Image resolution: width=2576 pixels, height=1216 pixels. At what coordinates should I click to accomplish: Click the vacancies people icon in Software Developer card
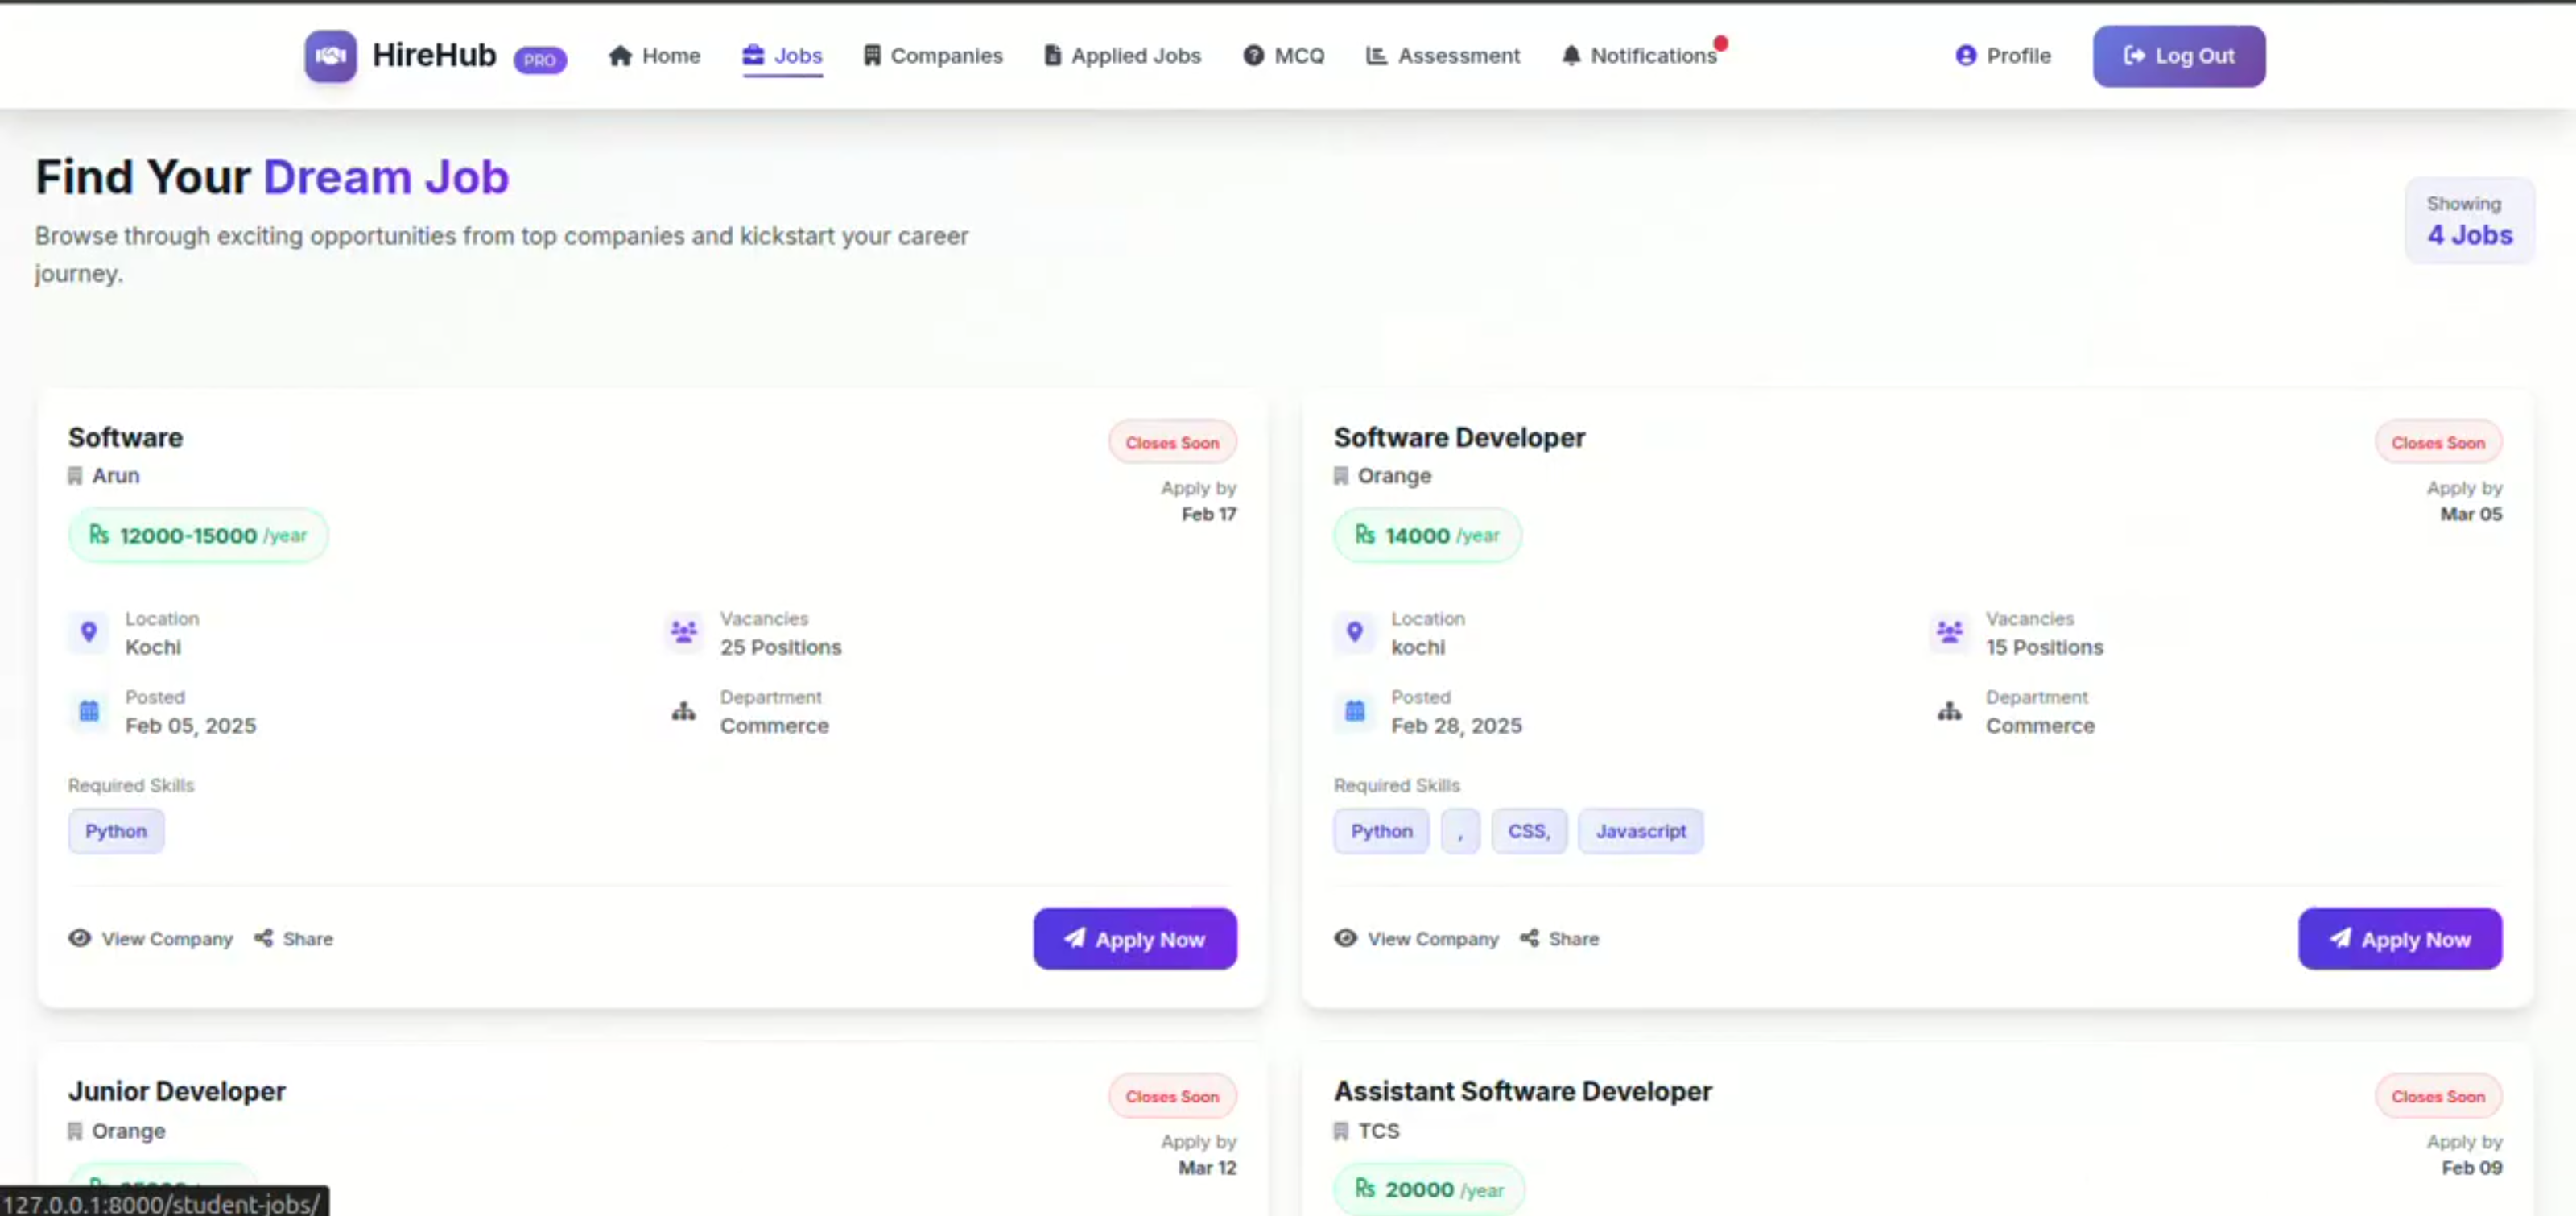(1949, 632)
